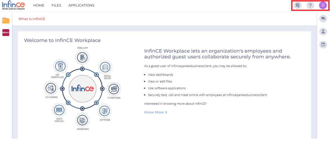330x145 pixels.
Task: Click the 'Use software applications' bullet
Action: [167, 88]
